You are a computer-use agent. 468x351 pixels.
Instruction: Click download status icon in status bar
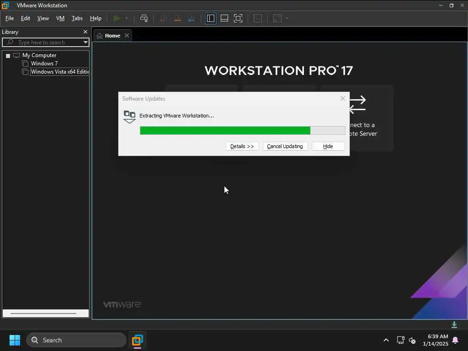[x=454, y=325]
